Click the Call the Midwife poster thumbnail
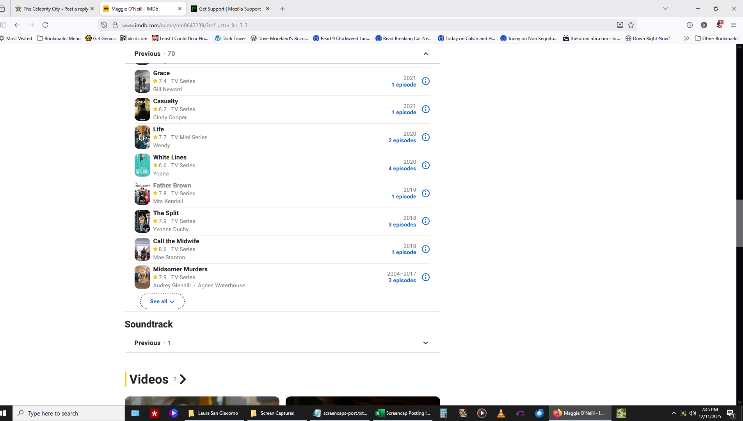Screen dimensions: 743x421 coord(142,249)
